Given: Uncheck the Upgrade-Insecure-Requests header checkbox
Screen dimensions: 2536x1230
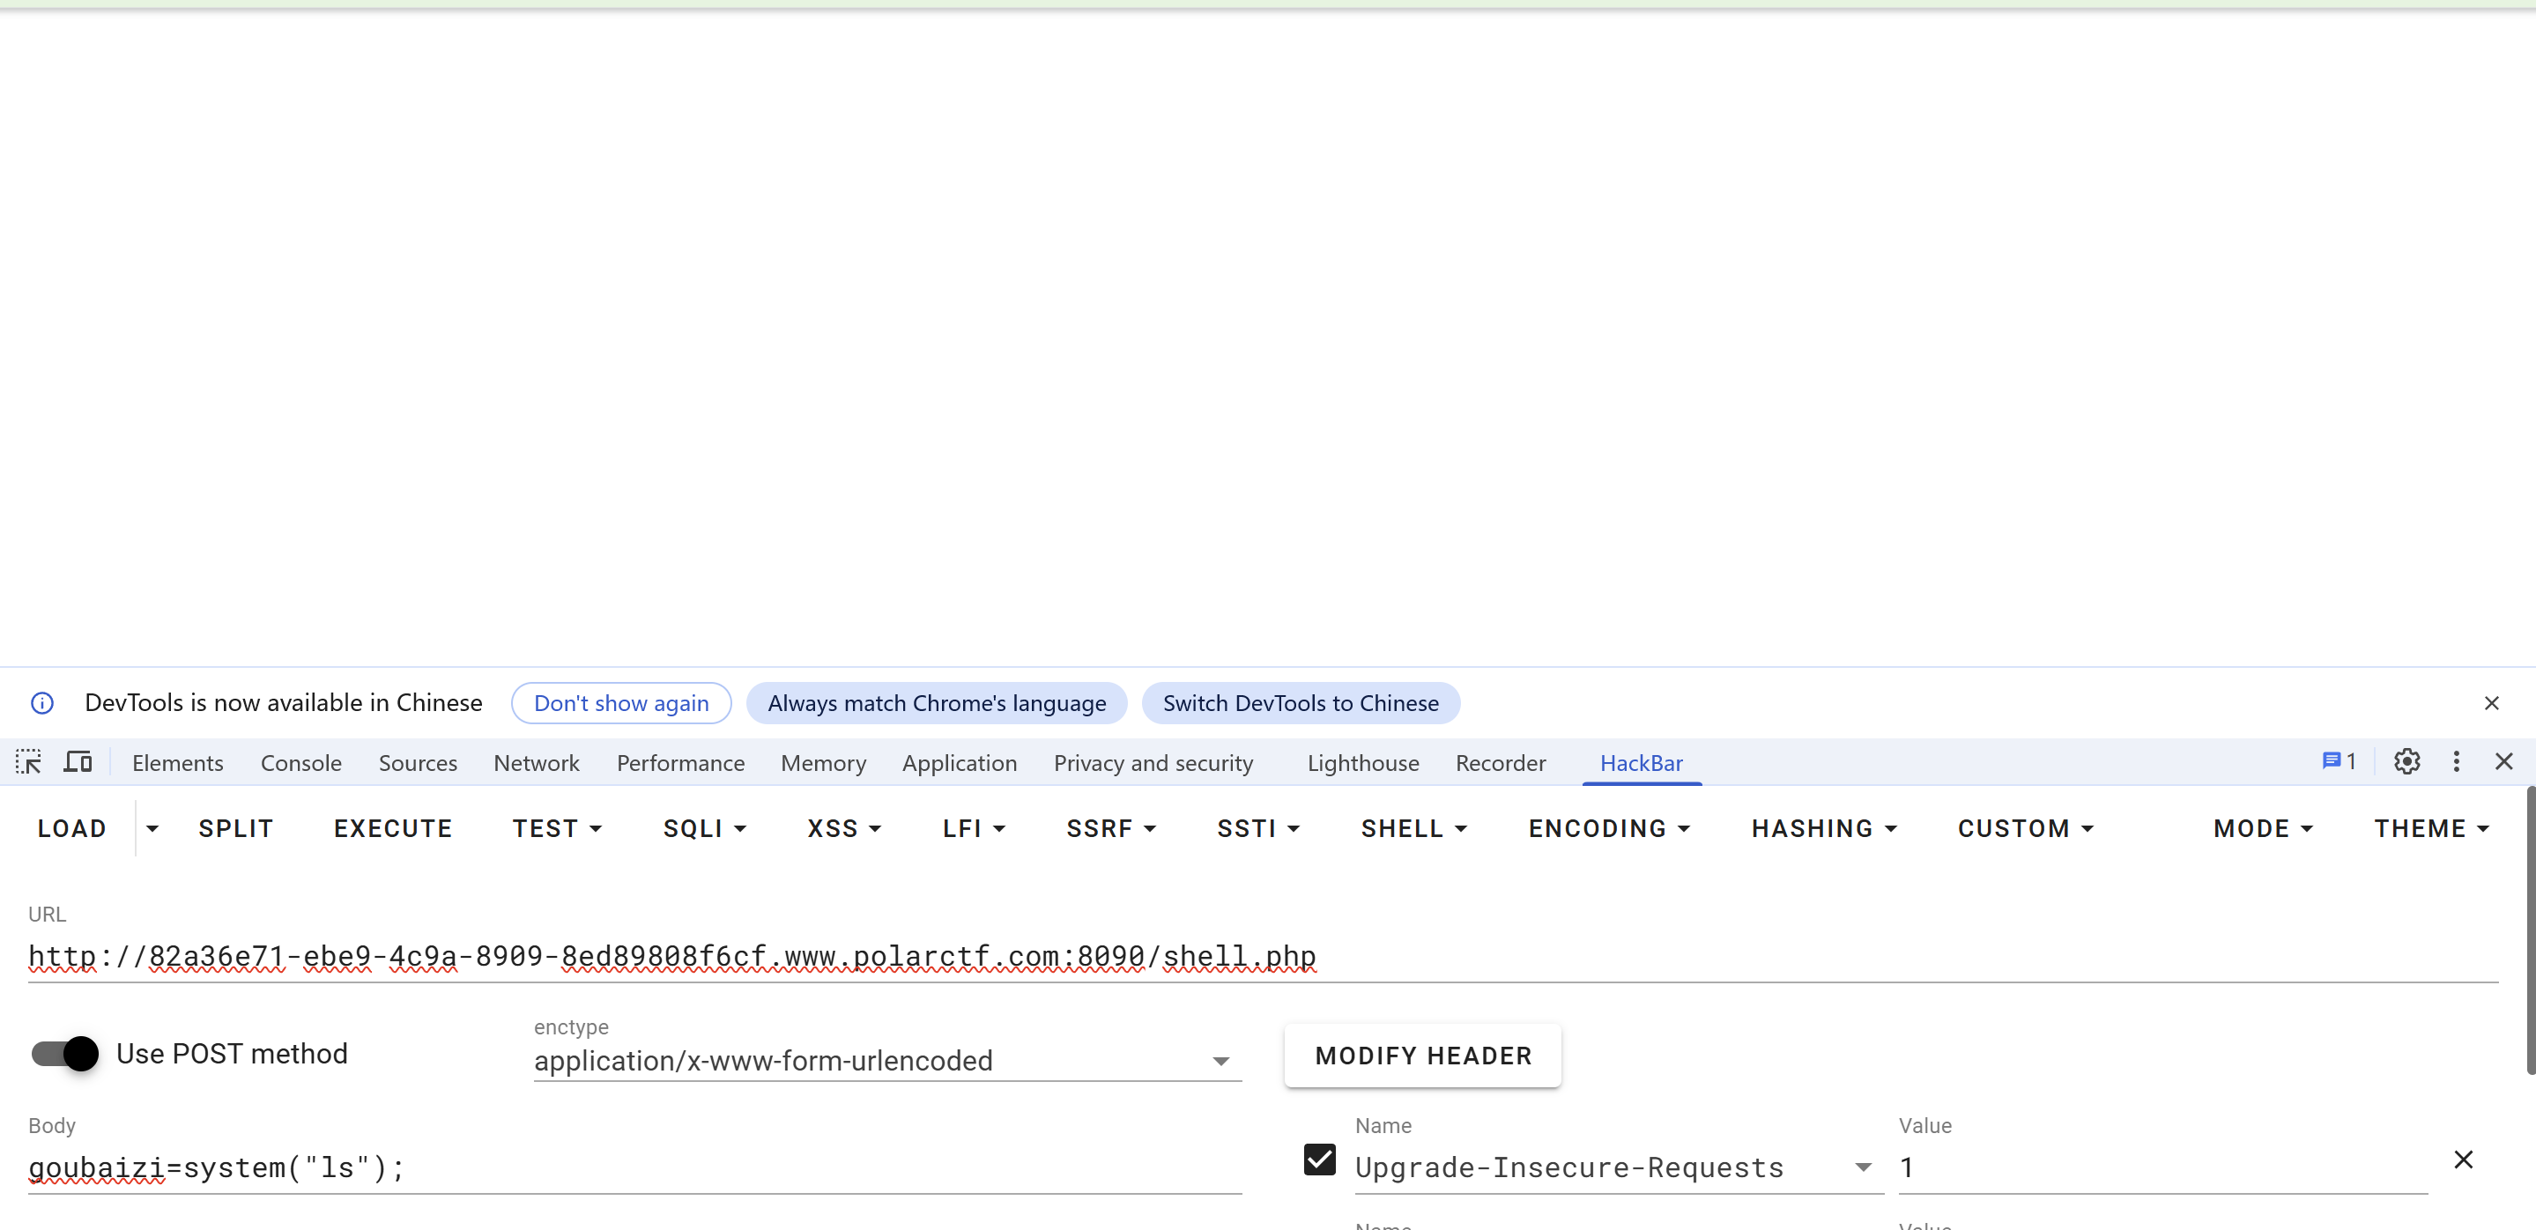Looking at the screenshot, I should click(1319, 1160).
